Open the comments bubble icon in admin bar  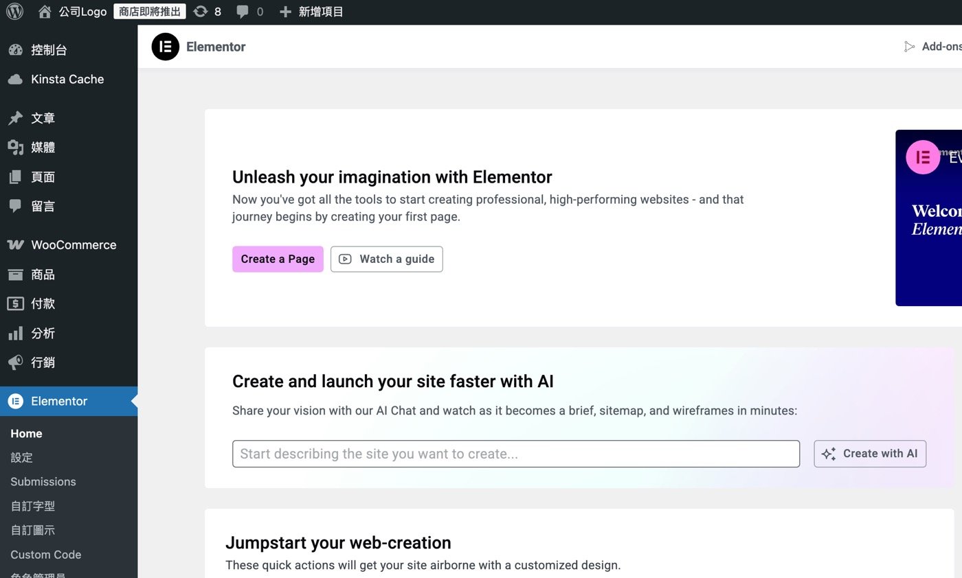(243, 12)
